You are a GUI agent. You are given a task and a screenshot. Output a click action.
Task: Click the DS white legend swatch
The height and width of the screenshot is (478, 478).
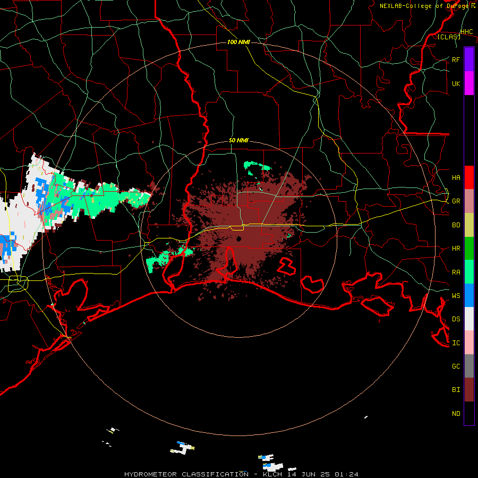coord(469,319)
